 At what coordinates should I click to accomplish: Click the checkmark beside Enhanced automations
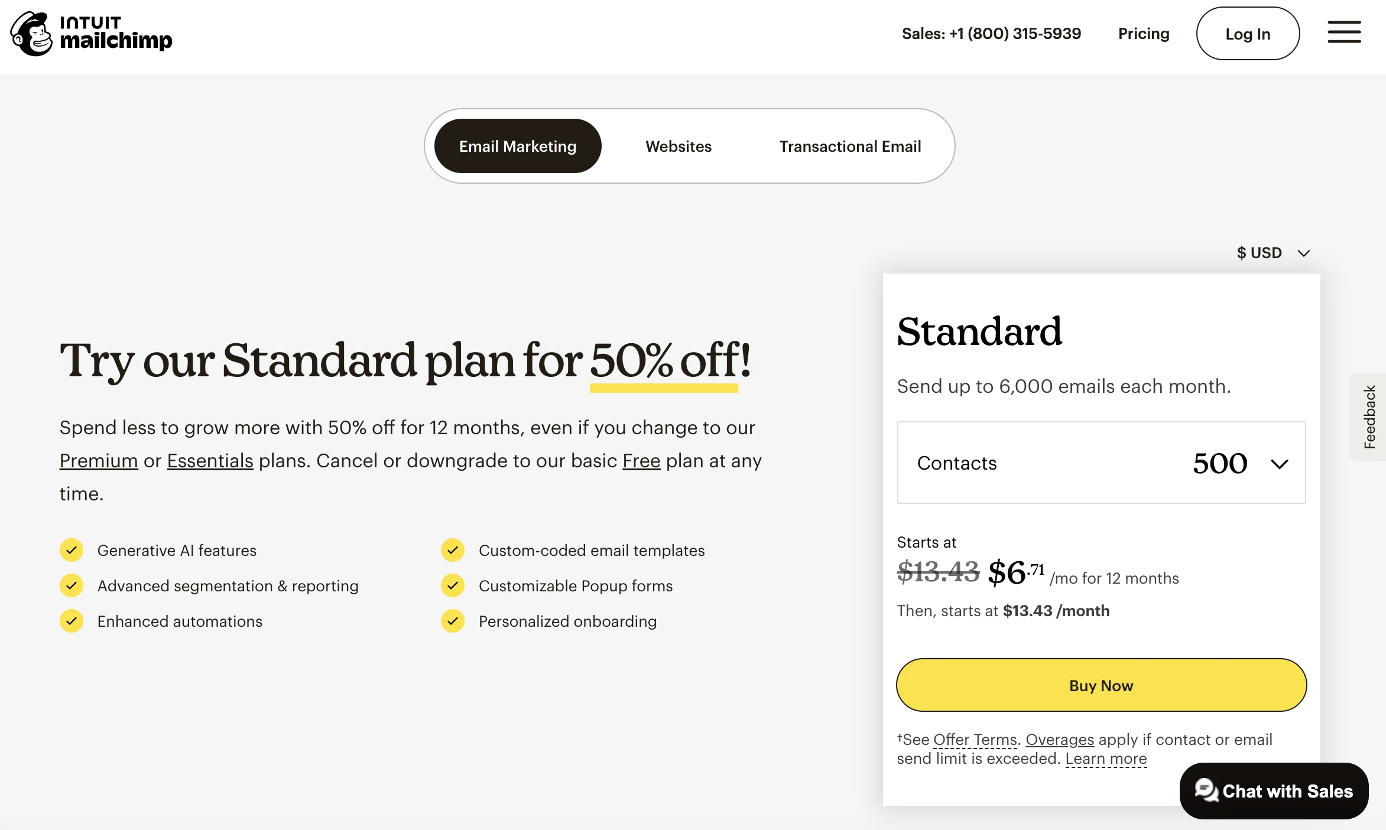72,621
